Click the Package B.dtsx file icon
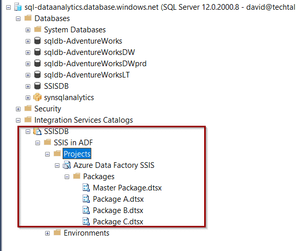The width and height of the screenshot is (296, 251). coord(86,210)
